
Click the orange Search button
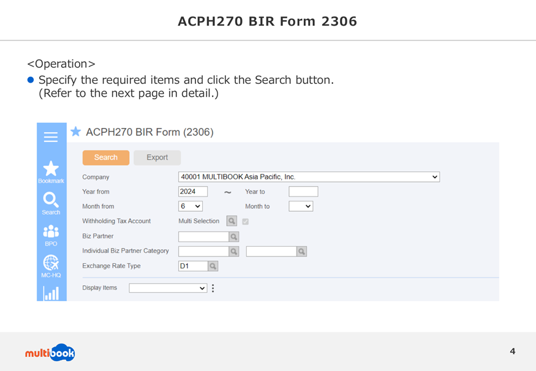(x=106, y=157)
